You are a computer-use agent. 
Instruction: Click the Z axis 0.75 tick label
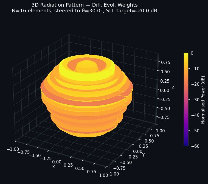pyautogui.click(x=165, y=62)
